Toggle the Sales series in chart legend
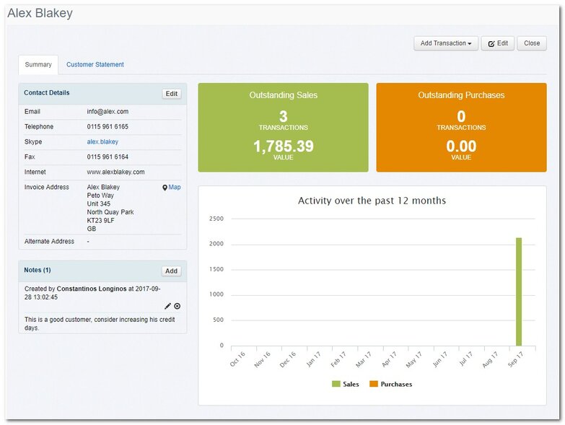This screenshot has width=565, height=425. [x=351, y=385]
